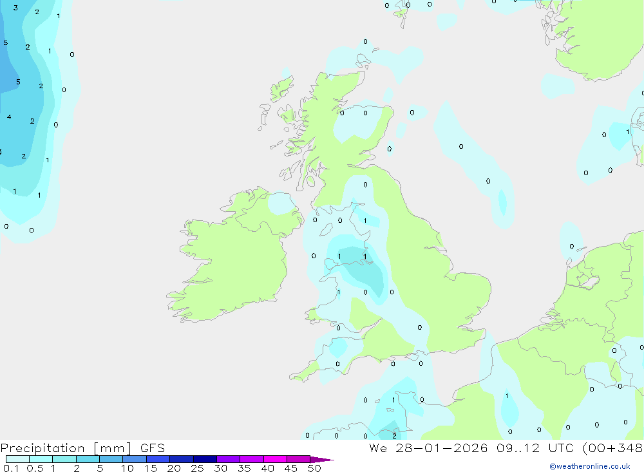The width and height of the screenshot is (644, 472).
Task: Click the 2–5 mm legend swatch
Action: tap(88, 459)
